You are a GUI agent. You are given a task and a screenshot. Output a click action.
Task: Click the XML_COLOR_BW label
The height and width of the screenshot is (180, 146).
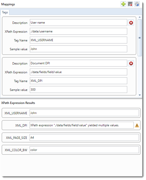[16, 150]
